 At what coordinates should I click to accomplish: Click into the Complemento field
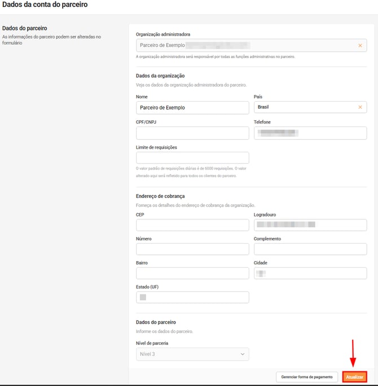point(310,249)
